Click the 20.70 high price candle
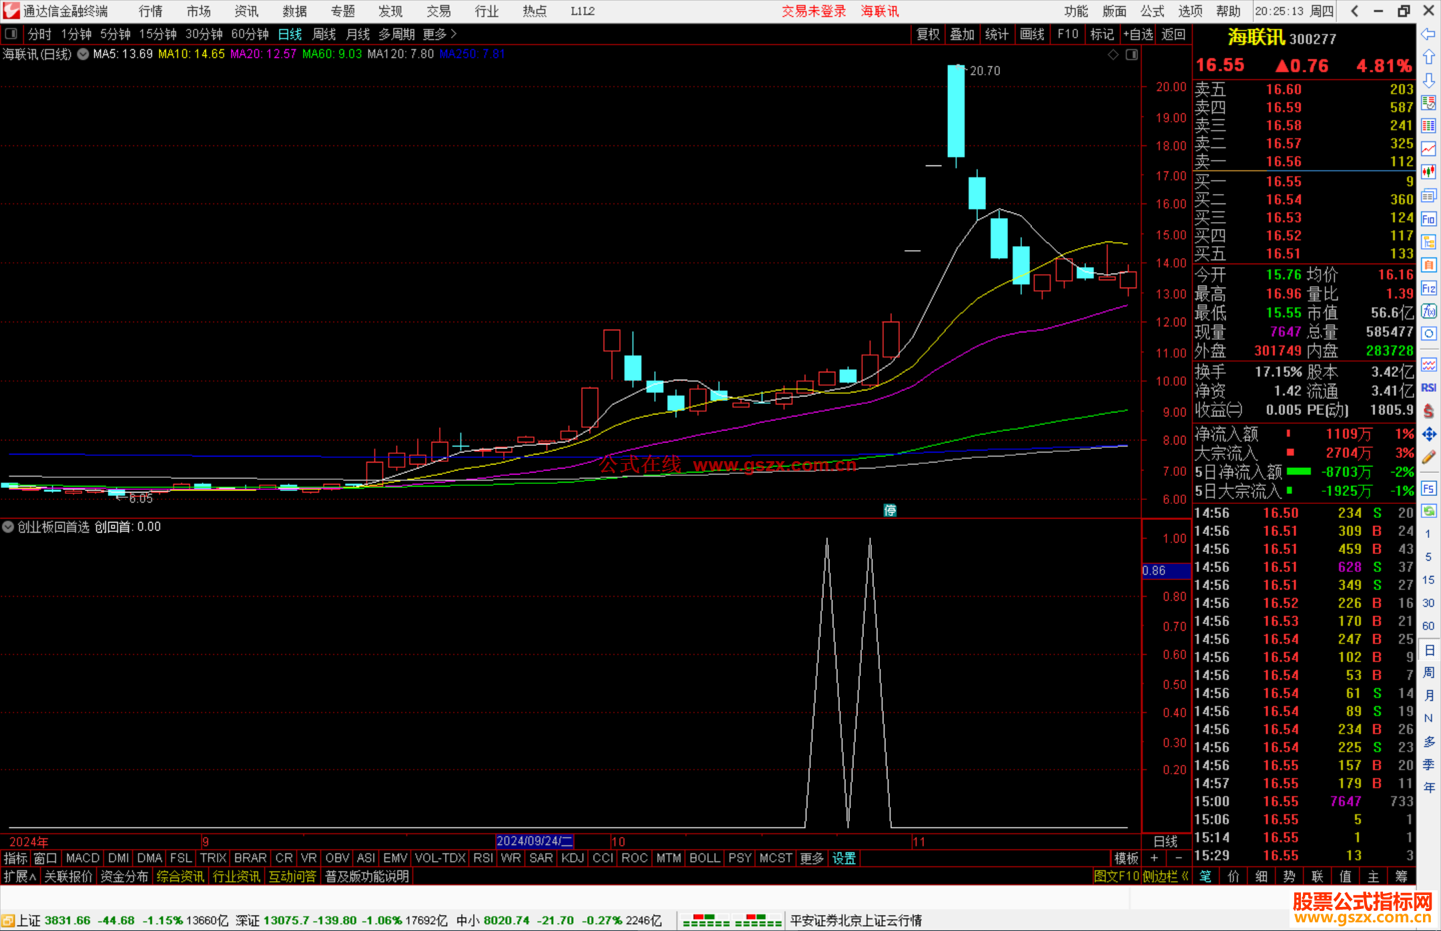1441x931 pixels. 956,111
